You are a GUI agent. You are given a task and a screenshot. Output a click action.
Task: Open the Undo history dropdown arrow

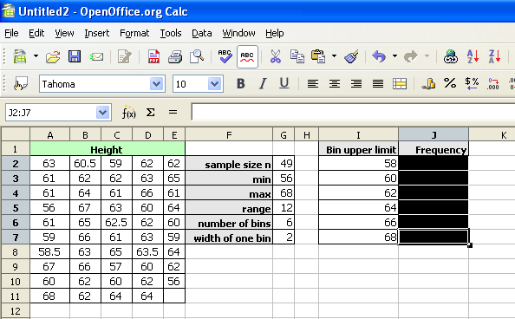pyautogui.click(x=394, y=56)
